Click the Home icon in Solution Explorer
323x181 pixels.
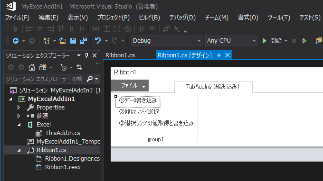(31, 67)
